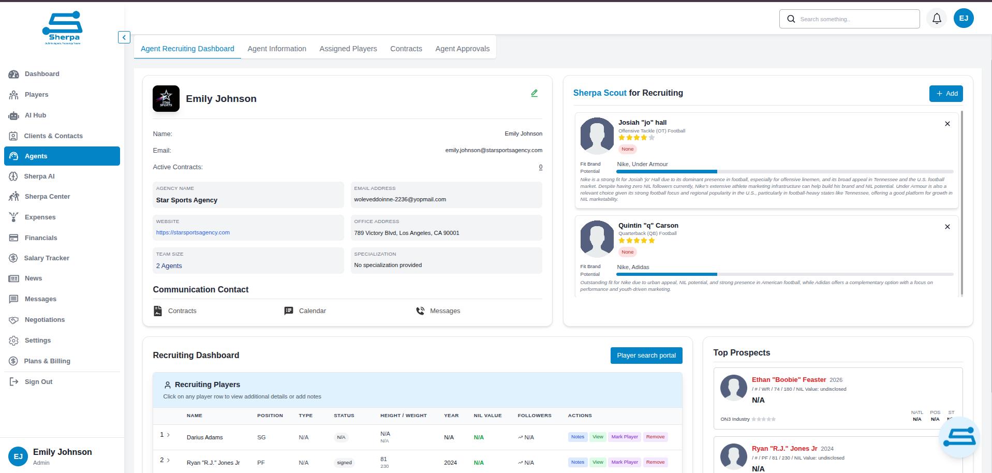Viewport: 992px width, 473px height.
Task: Open the floating Sherpa assistant button
Action: click(959, 437)
